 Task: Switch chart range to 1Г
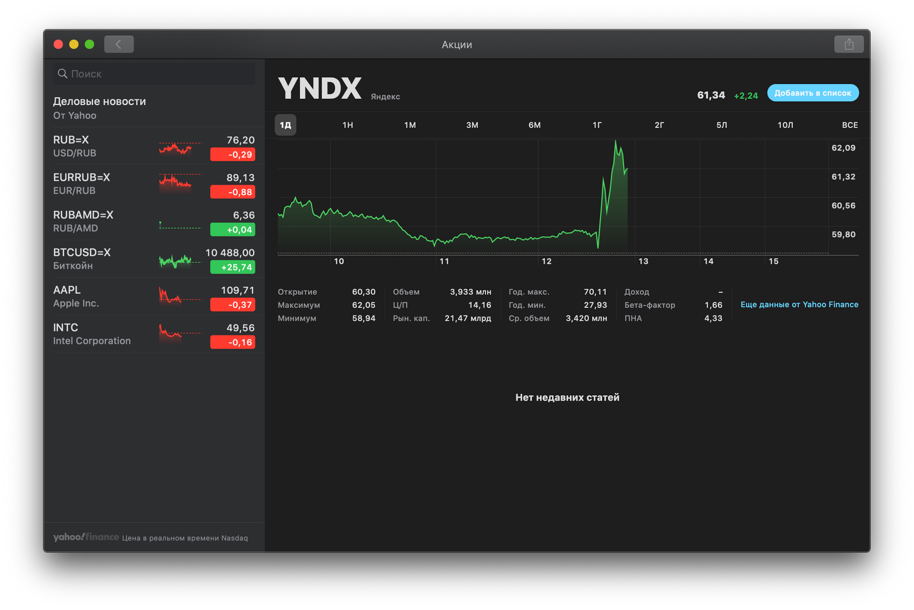coord(597,125)
